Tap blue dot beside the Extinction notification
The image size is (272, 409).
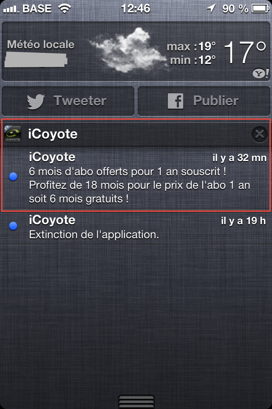tap(13, 226)
